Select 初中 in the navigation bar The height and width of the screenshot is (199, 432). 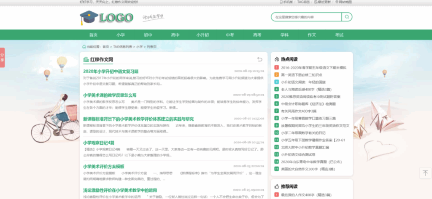pos(148,35)
